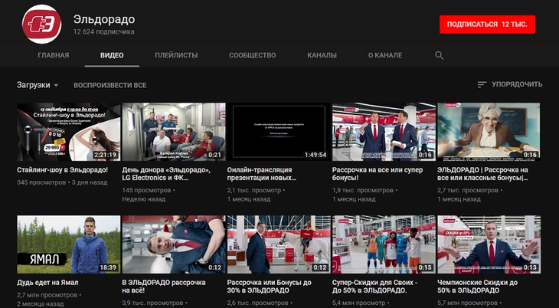Open title Рассрочка или Бонусы до 30%

tap(269, 287)
